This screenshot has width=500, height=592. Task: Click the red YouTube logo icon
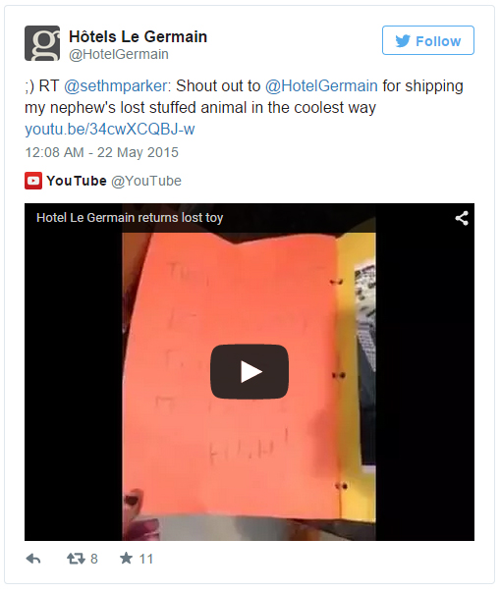click(x=33, y=181)
